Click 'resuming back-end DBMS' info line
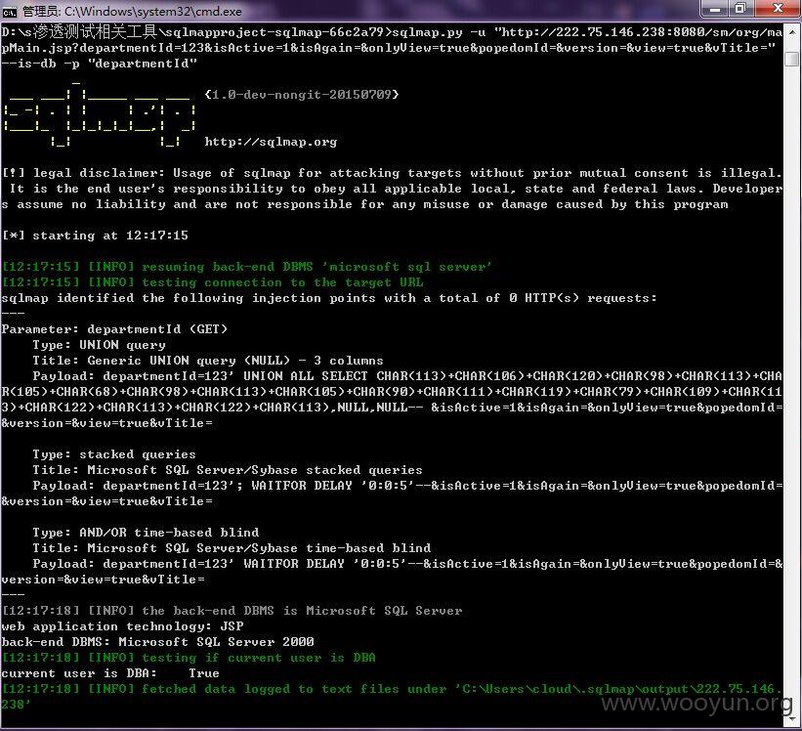The image size is (802, 731). point(246,267)
